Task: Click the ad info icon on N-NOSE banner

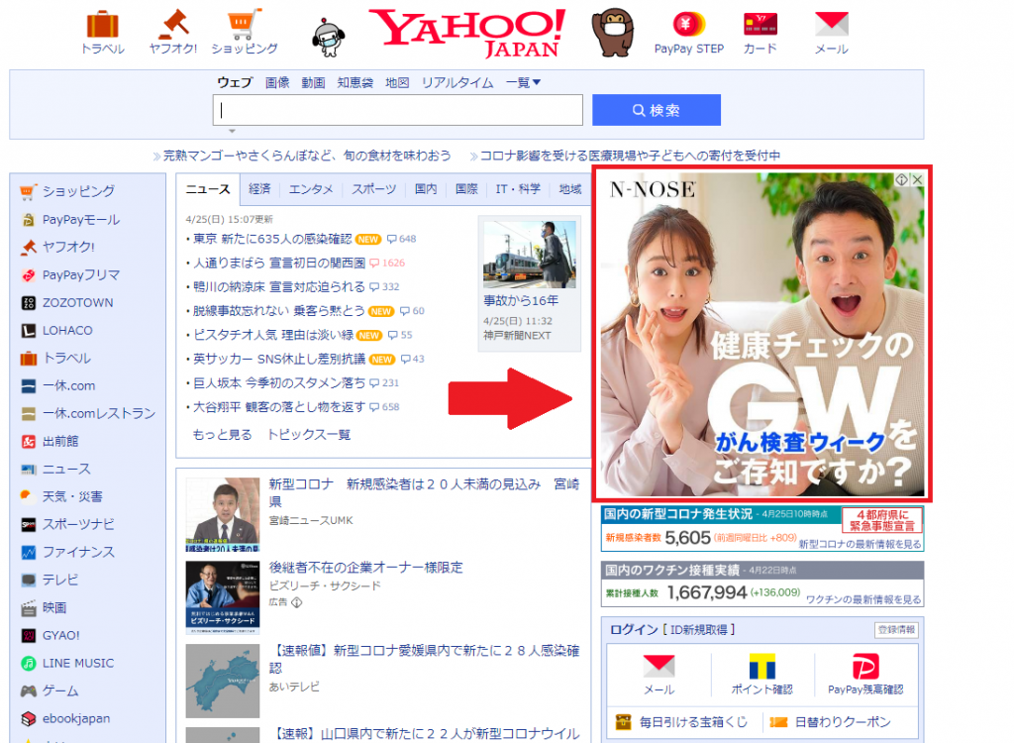Action: click(901, 180)
